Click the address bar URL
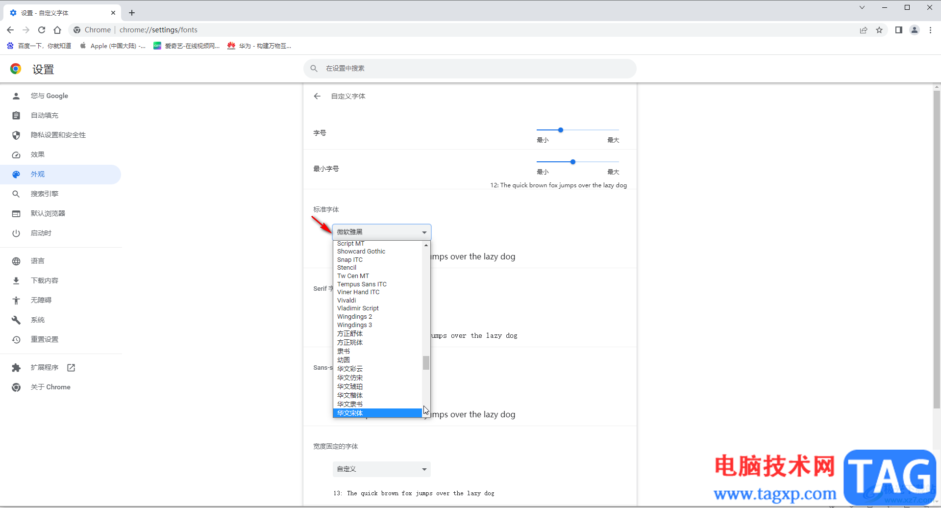Viewport: 941px width, 508px height. [x=158, y=30]
